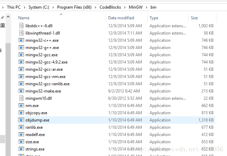Select the mingw32-gcc.exe file name
This screenshot has width=227, height=156.
tap(42, 55)
